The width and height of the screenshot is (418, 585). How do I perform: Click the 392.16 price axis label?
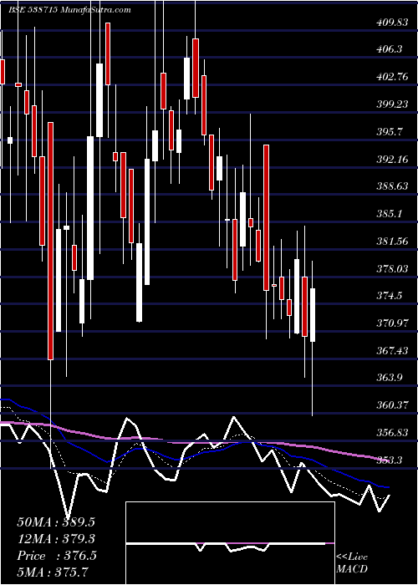(x=392, y=160)
